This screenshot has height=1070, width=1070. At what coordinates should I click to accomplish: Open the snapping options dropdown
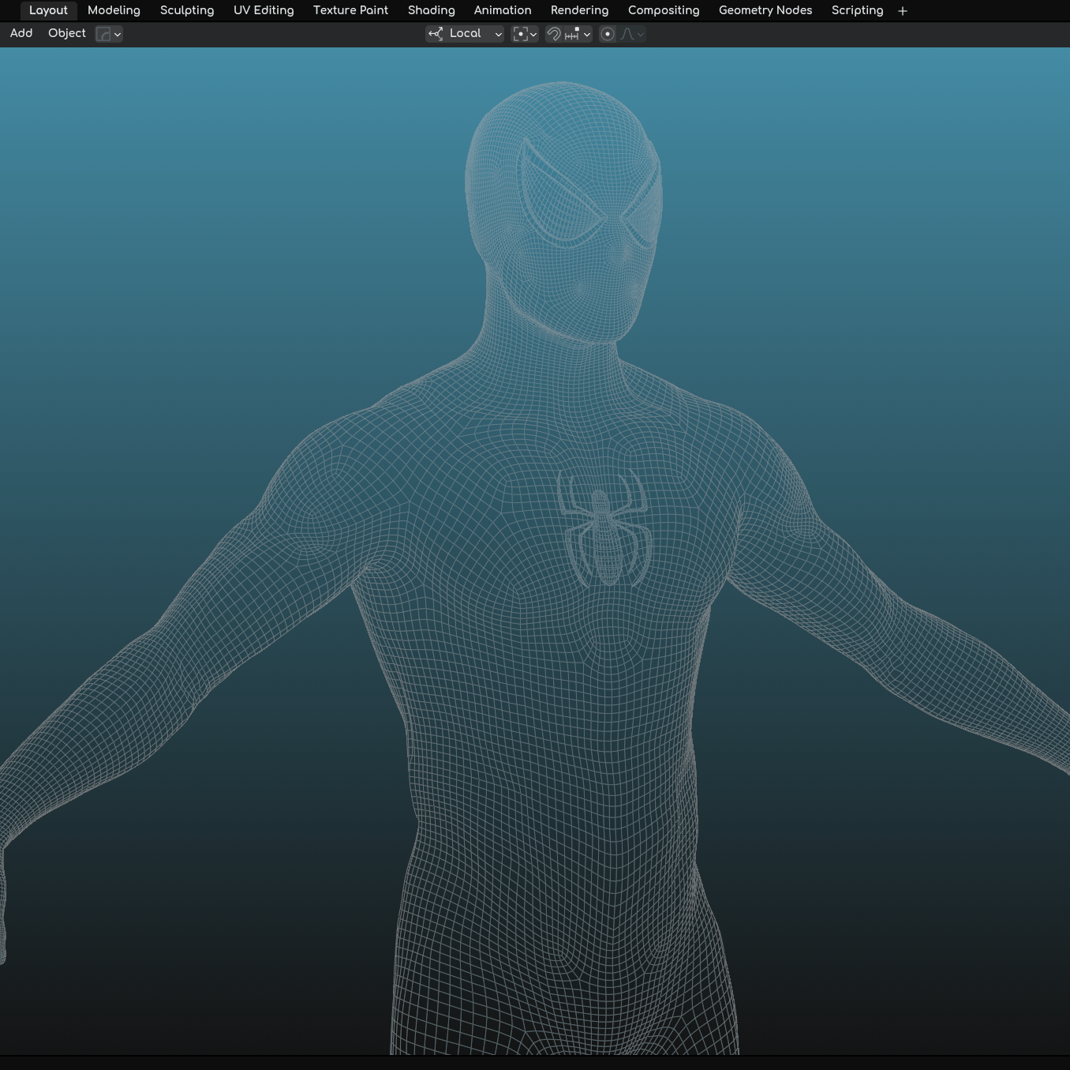(578, 34)
